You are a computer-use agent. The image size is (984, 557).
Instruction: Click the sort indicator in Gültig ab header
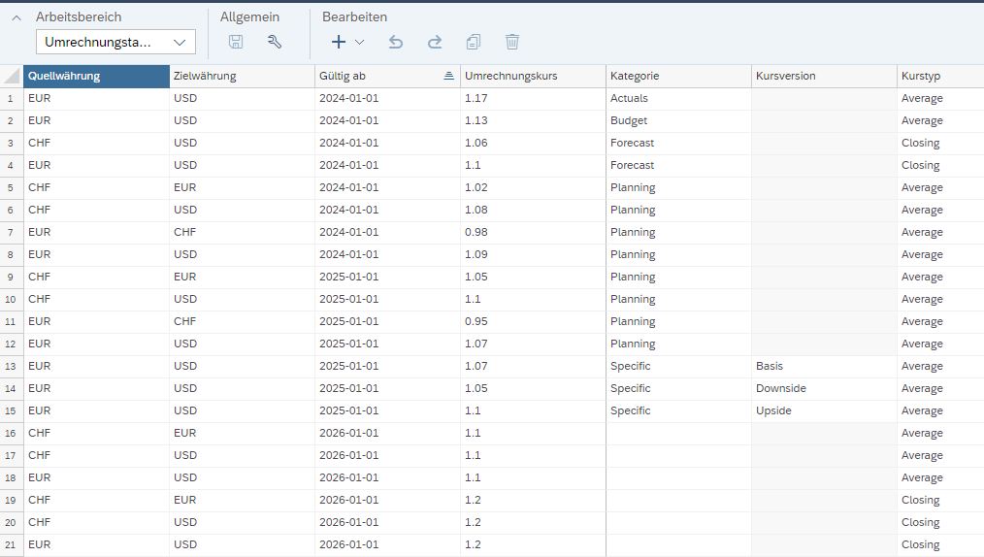(448, 76)
